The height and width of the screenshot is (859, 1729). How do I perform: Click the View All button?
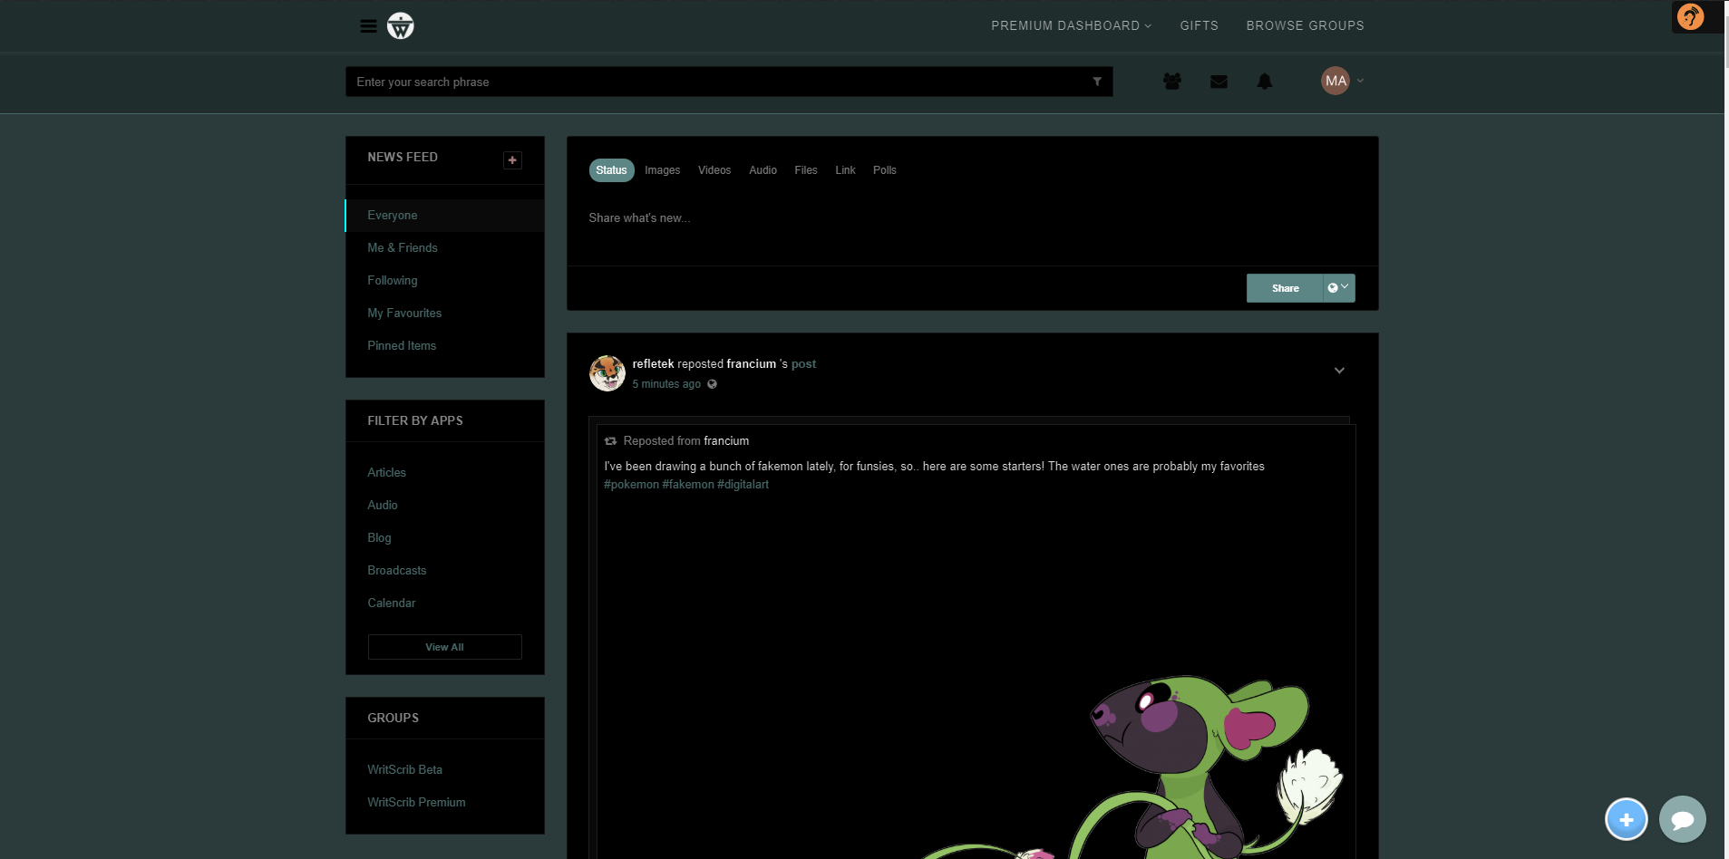point(444,647)
